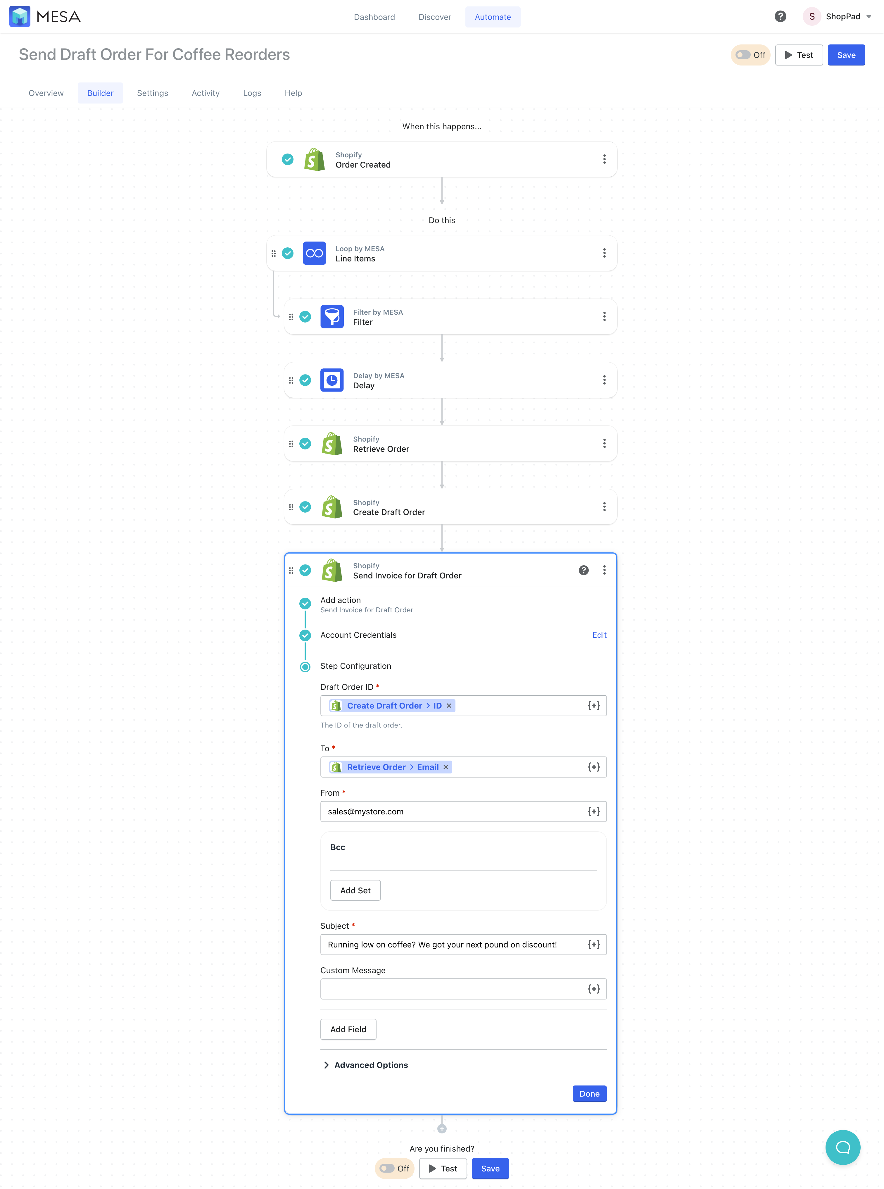Insert variable in Subject field
Image resolution: width=884 pixels, height=1189 pixels.
point(593,944)
